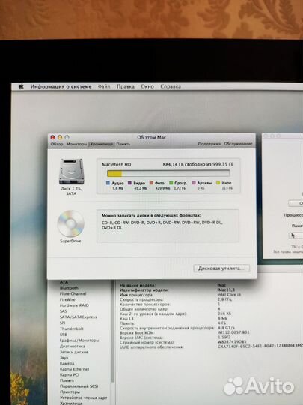Close the Об этом Mac window
The image size is (303, 405).
point(53,137)
